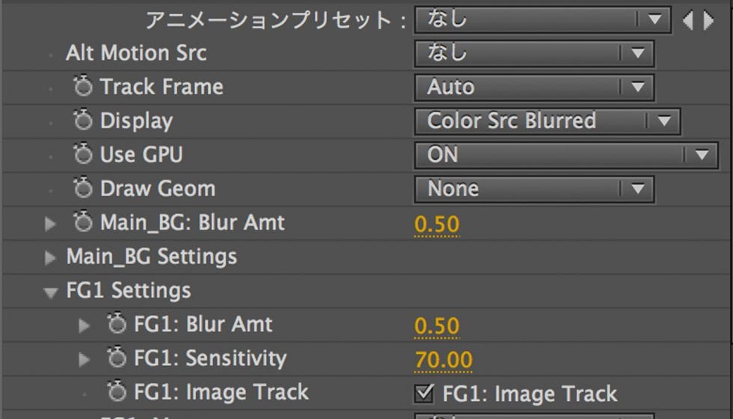Toggle stopwatch for Track Frame
Screen dimensions: 733x419
(83, 87)
